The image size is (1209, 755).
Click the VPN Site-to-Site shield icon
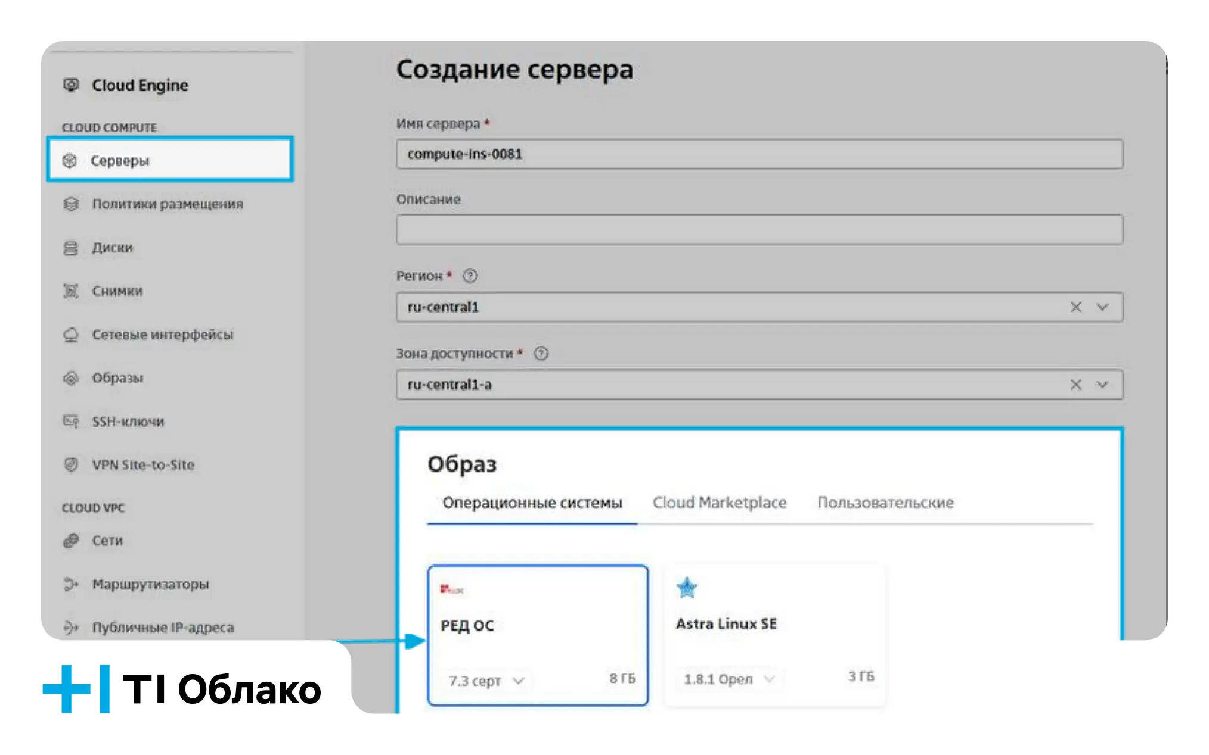[71, 465]
